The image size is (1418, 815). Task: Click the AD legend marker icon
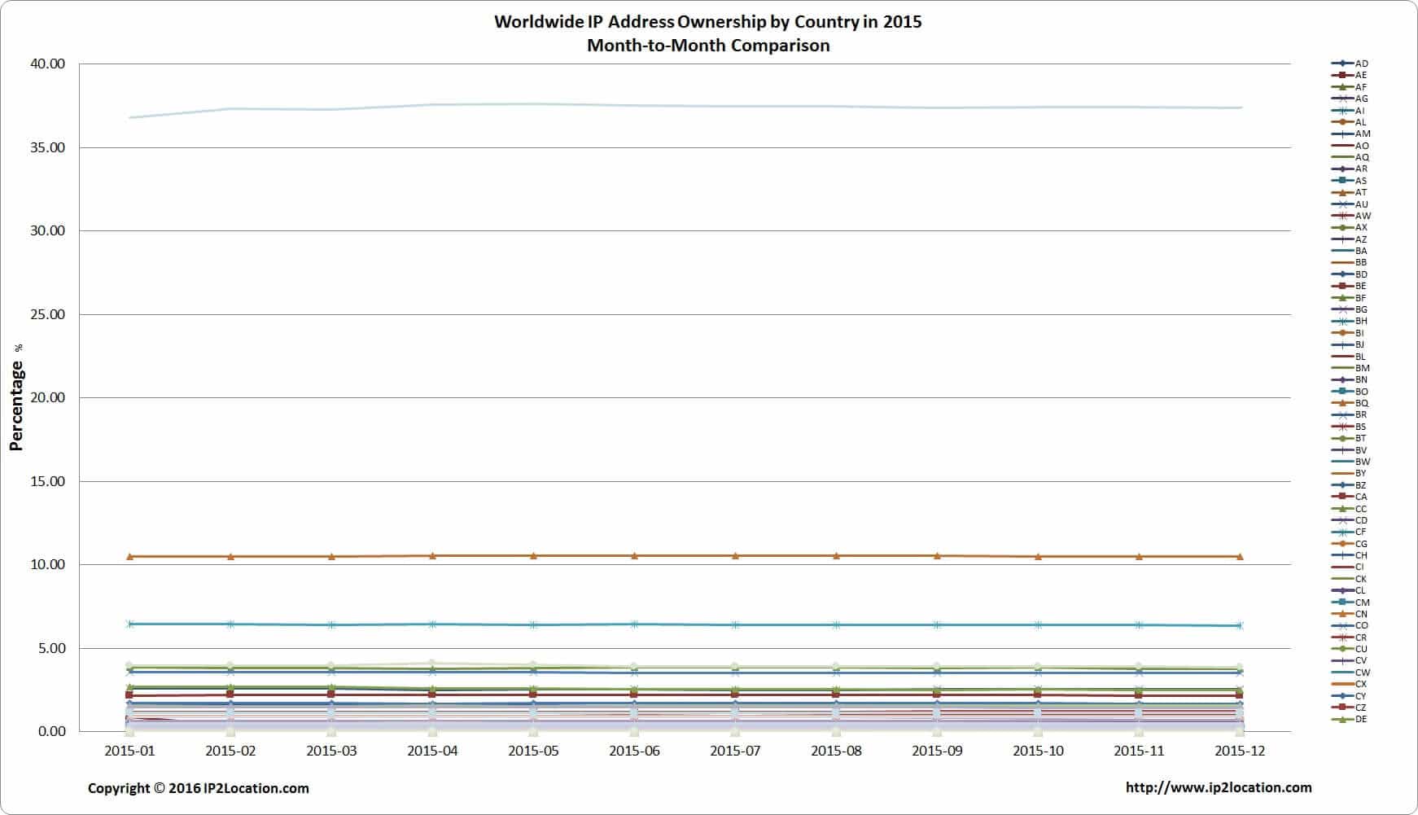pyautogui.click(x=1342, y=64)
